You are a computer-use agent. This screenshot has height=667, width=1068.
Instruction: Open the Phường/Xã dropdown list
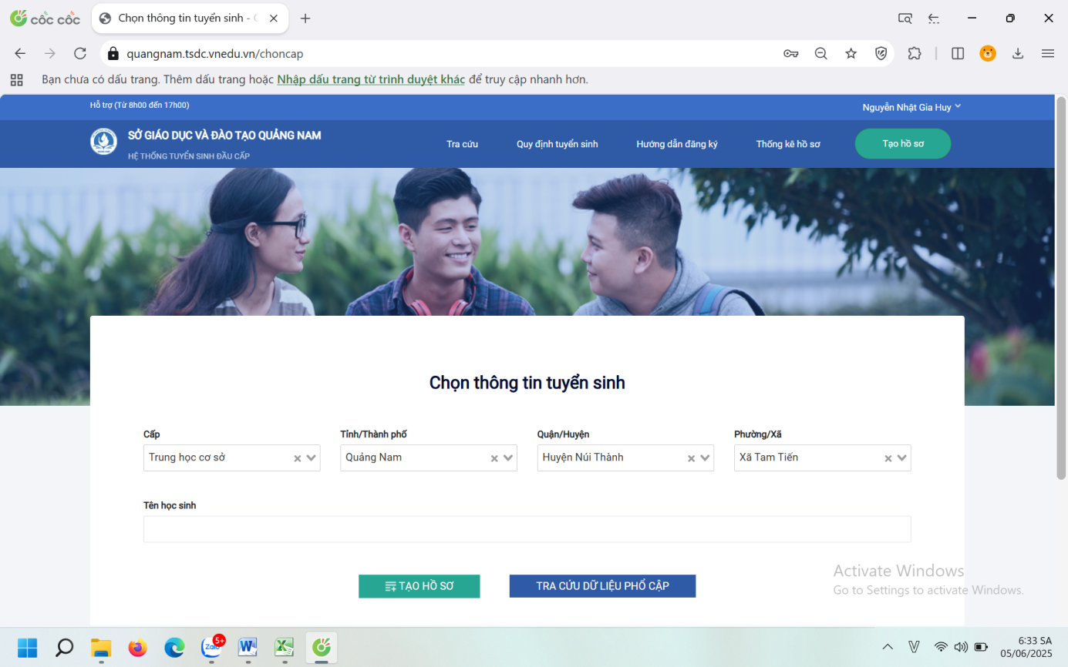click(902, 458)
